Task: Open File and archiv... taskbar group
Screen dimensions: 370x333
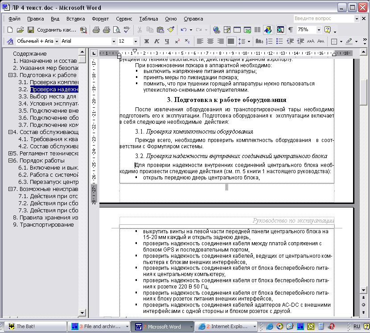Action: [x=99, y=326]
